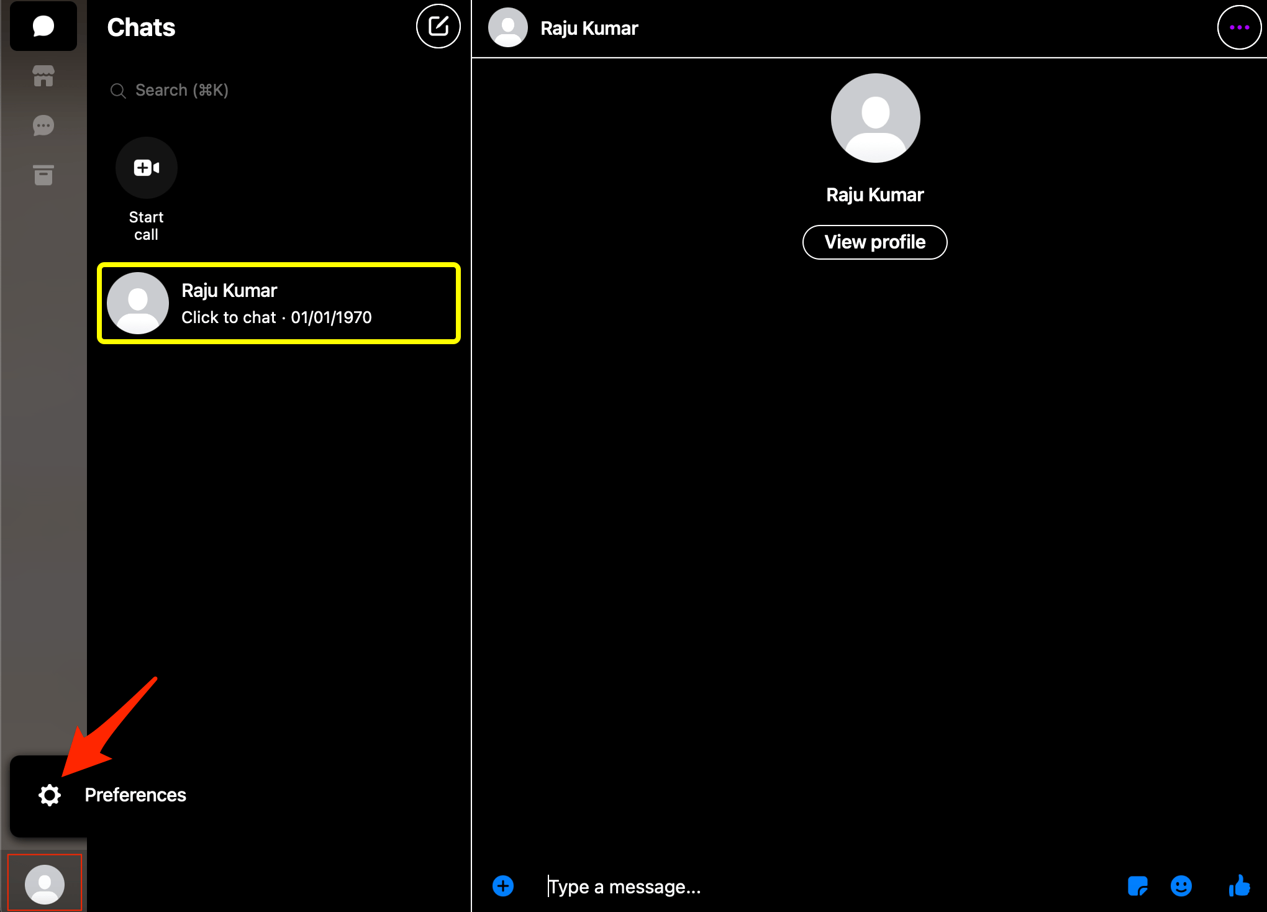Open Message requests sidebar icon

[43, 125]
